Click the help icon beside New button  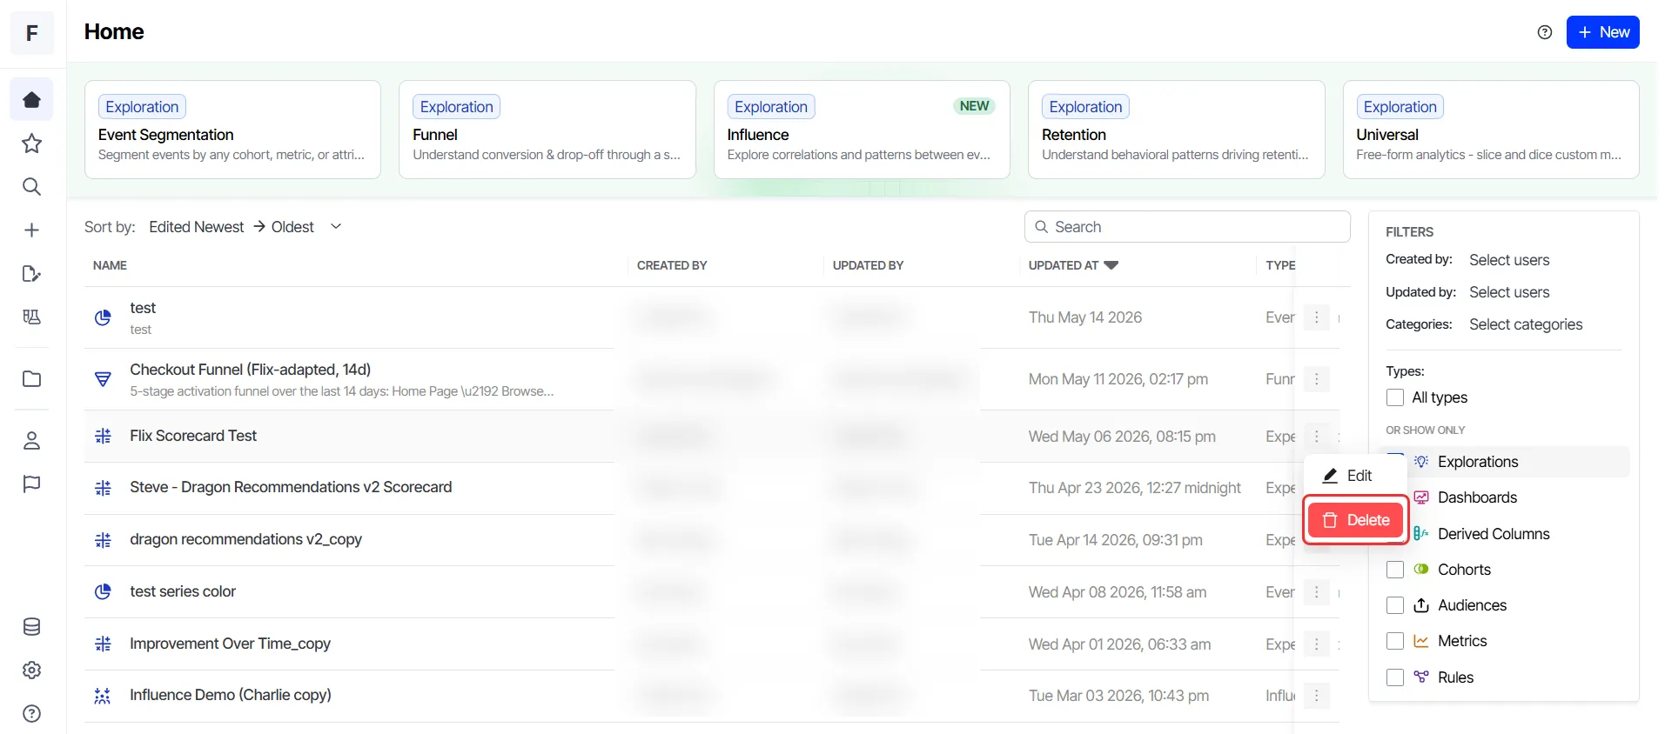pyautogui.click(x=1545, y=32)
